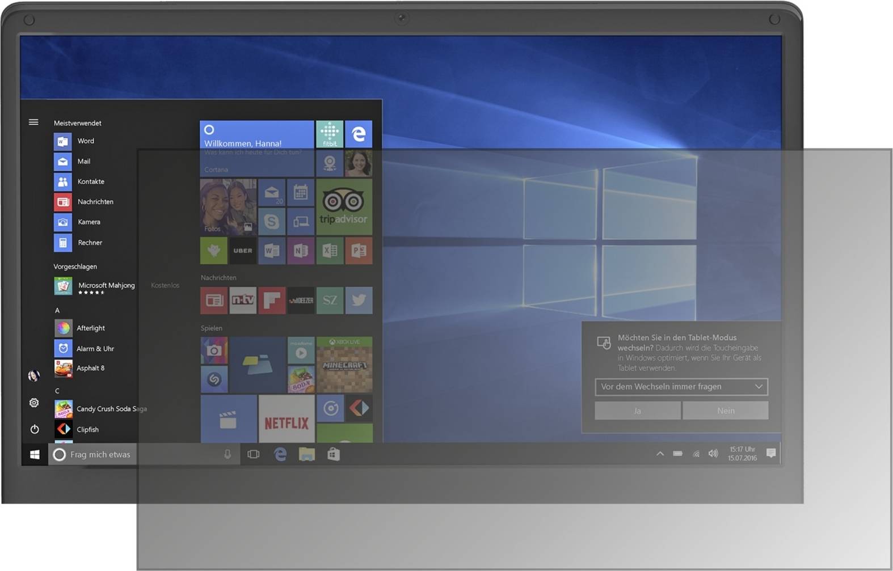Open the Mail tile showing 20
The image size is (893, 571).
pos(272,193)
